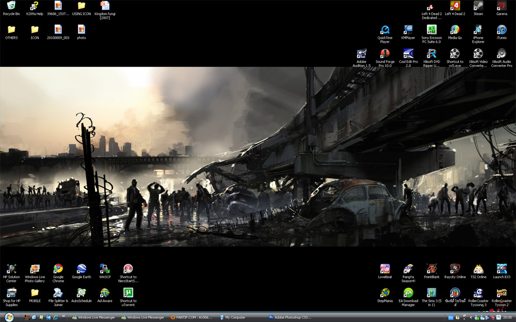Switch to Adobe Photoshop CS3 taskbar button

tap(290, 317)
